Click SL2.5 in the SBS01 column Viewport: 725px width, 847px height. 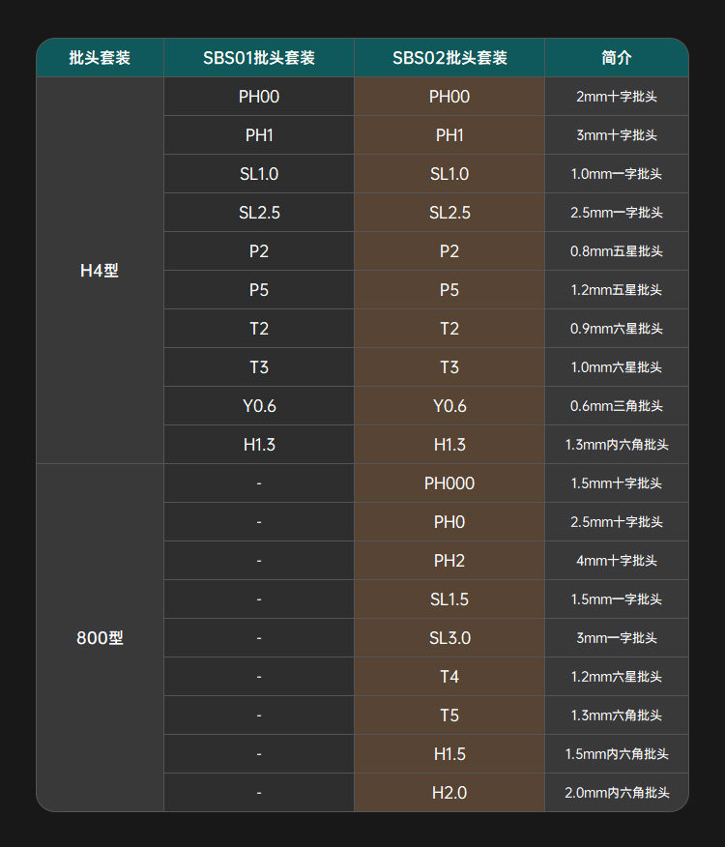click(259, 213)
